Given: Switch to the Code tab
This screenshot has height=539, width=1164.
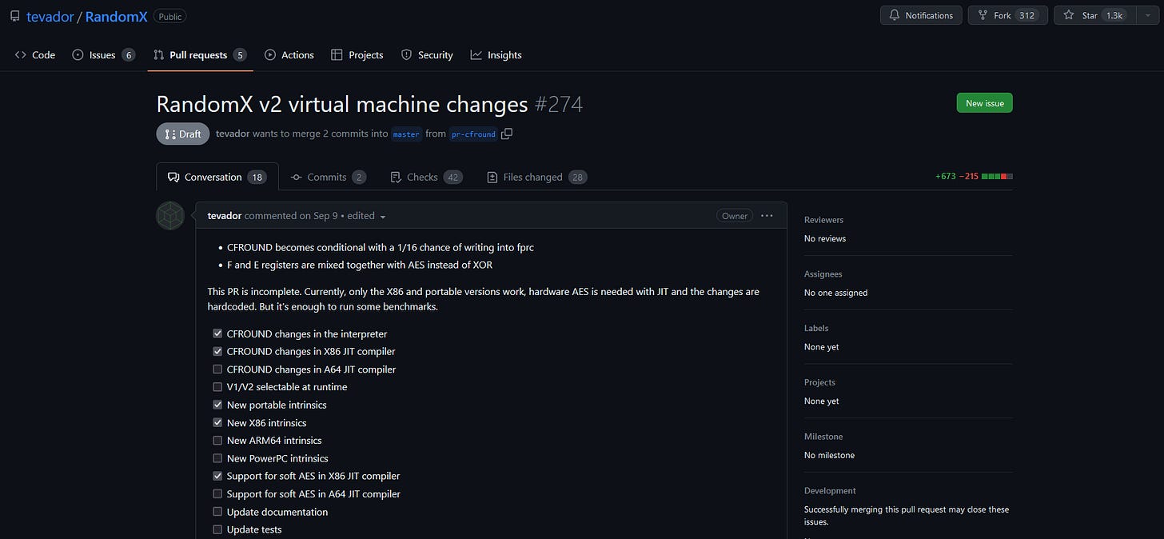Looking at the screenshot, I should 35,55.
